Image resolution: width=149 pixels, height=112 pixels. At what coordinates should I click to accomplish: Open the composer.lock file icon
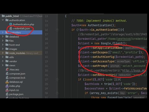click(x=7, y=78)
